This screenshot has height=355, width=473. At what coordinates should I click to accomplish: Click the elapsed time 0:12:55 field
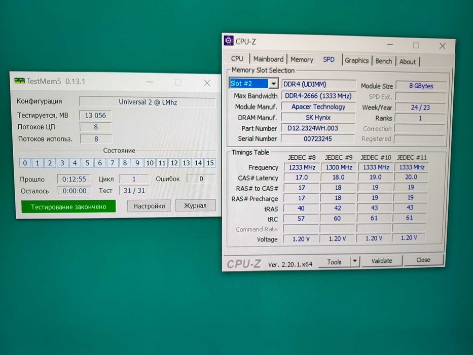coord(74,179)
